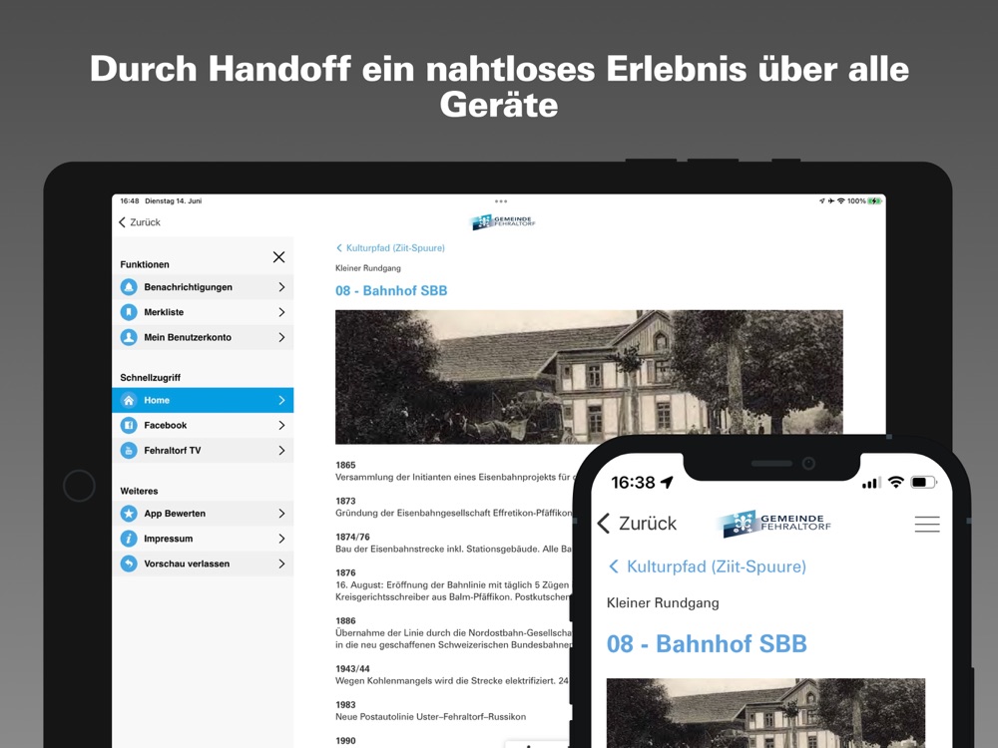Image resolution: width=998 pixels, height=748 pixels.
Task: Click the Facebook icon in Schnellzugriff
Action: [x=129, y=425]
